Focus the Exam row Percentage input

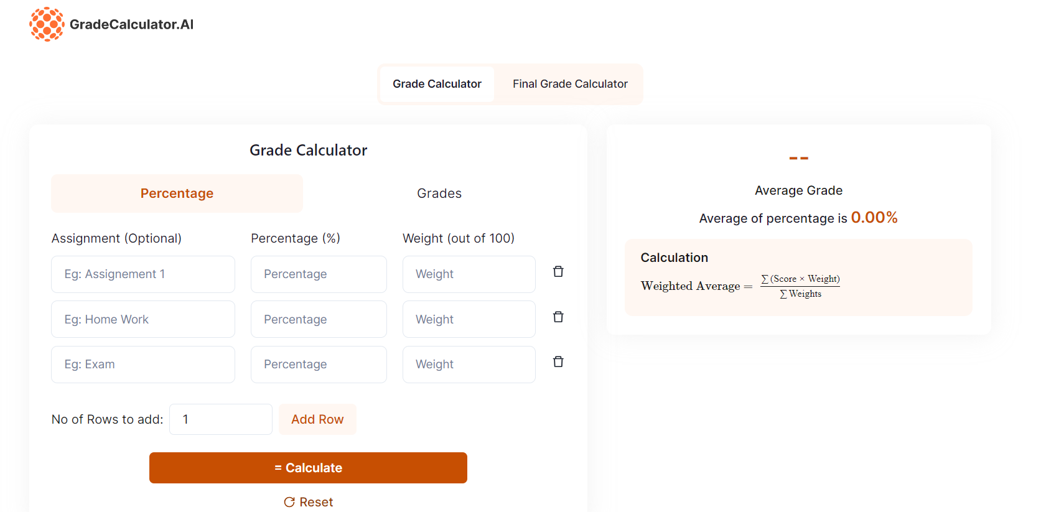pos(319,365)
